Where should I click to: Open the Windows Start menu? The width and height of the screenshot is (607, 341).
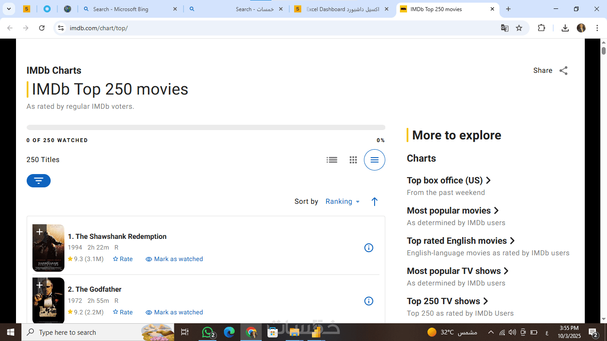(11, 332)
